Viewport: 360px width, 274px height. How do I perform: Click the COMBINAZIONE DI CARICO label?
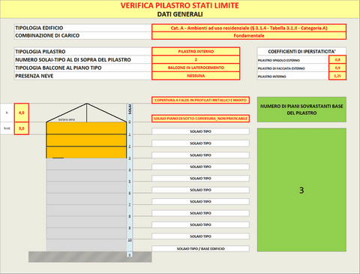[x=47, y=35]
